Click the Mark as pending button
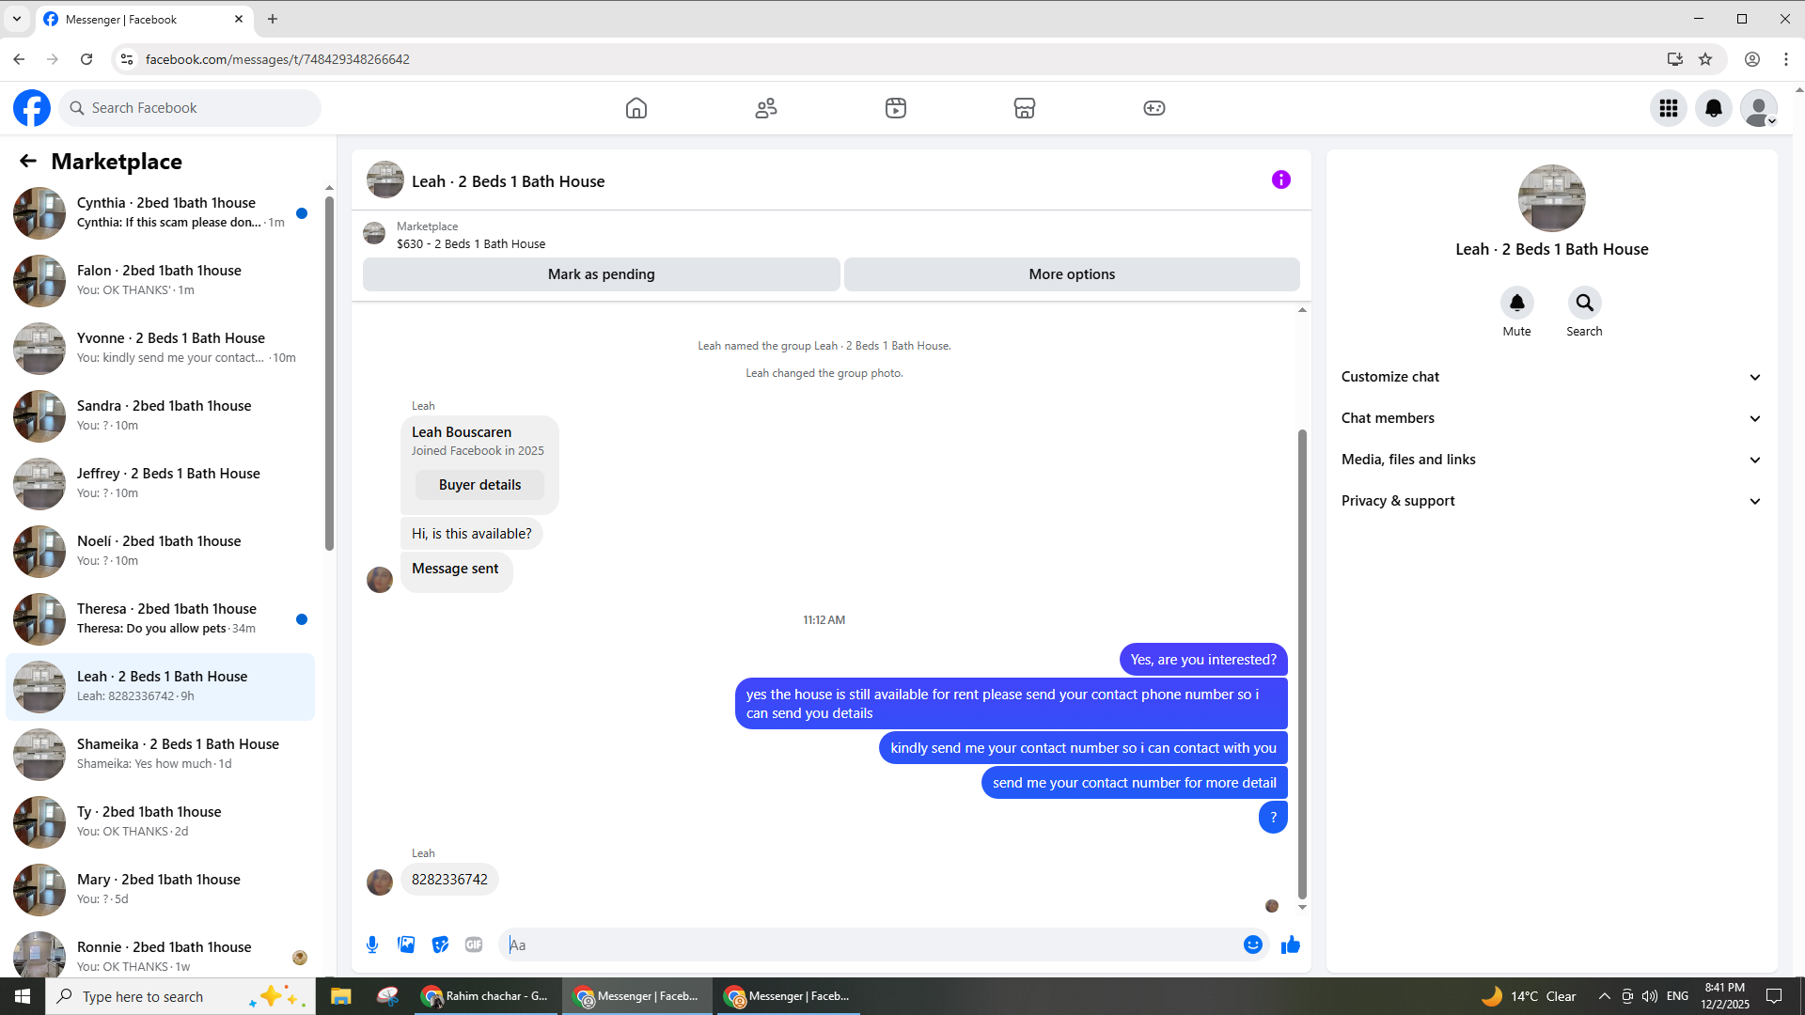The image size is (1805, 1015). 601,274
